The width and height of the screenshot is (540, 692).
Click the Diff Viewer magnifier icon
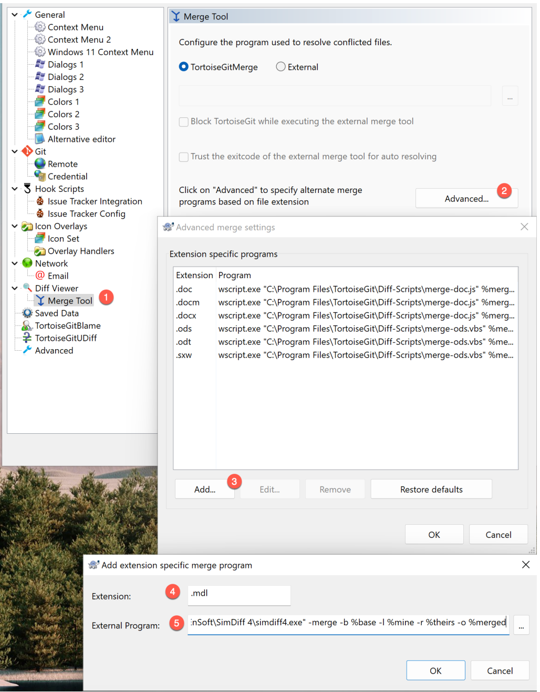[x=27, y=288]
